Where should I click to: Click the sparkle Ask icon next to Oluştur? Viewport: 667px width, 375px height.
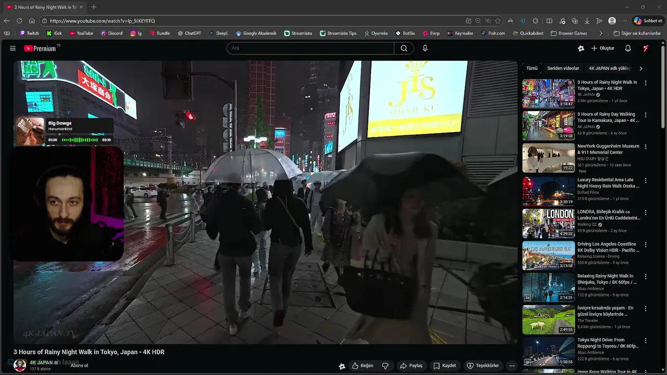(581, 48)
